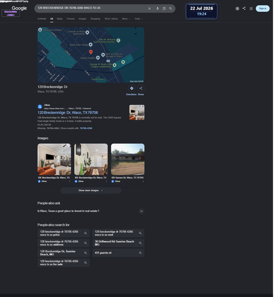Open quick settings gear icon
276x297 pixels.
tap(237, 8)
